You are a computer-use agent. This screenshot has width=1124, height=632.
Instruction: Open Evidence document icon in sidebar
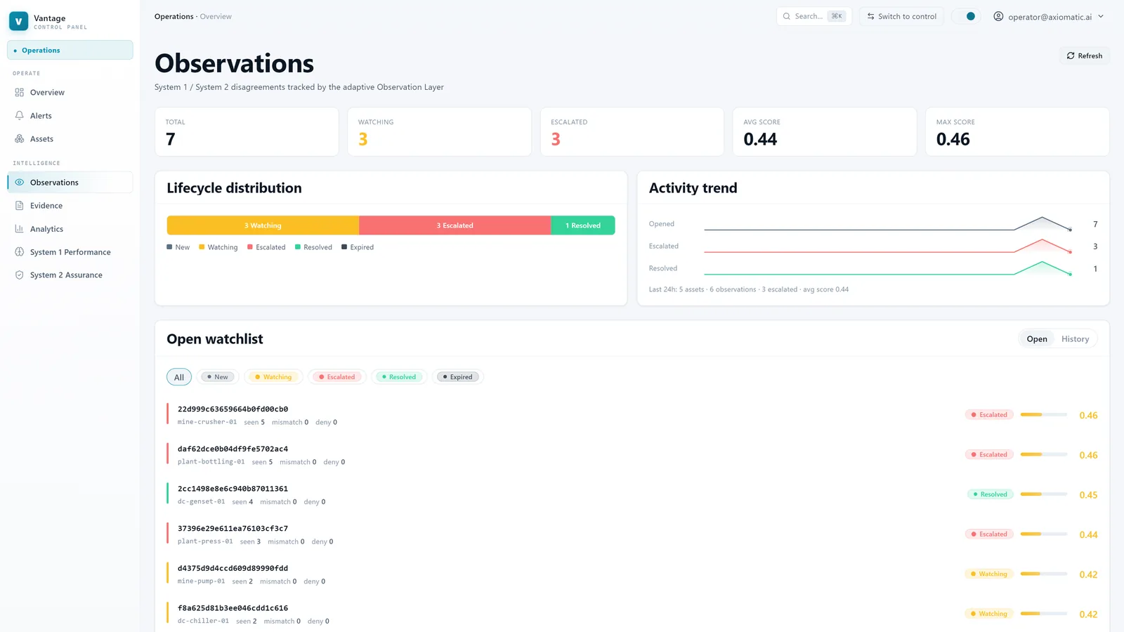(20, 206)
